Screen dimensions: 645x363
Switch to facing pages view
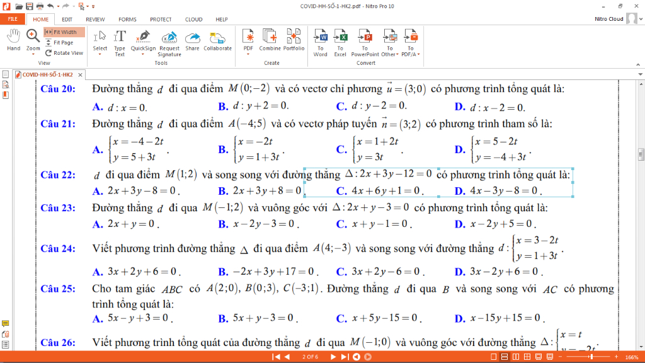tap(515, 357)
